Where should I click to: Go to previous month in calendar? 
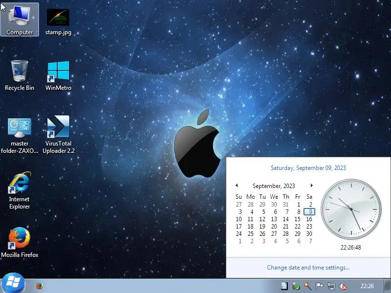click(x=237, y=186)
